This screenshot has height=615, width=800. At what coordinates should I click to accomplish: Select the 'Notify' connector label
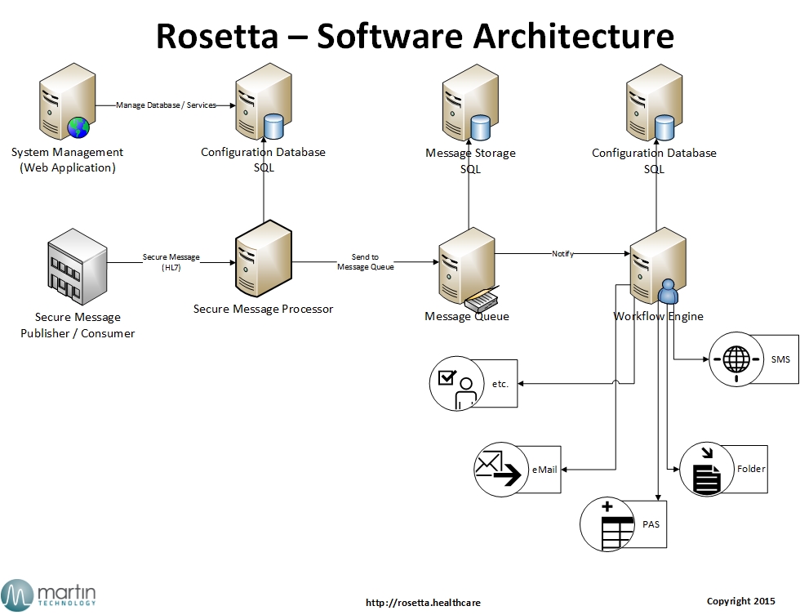(562, 254)
